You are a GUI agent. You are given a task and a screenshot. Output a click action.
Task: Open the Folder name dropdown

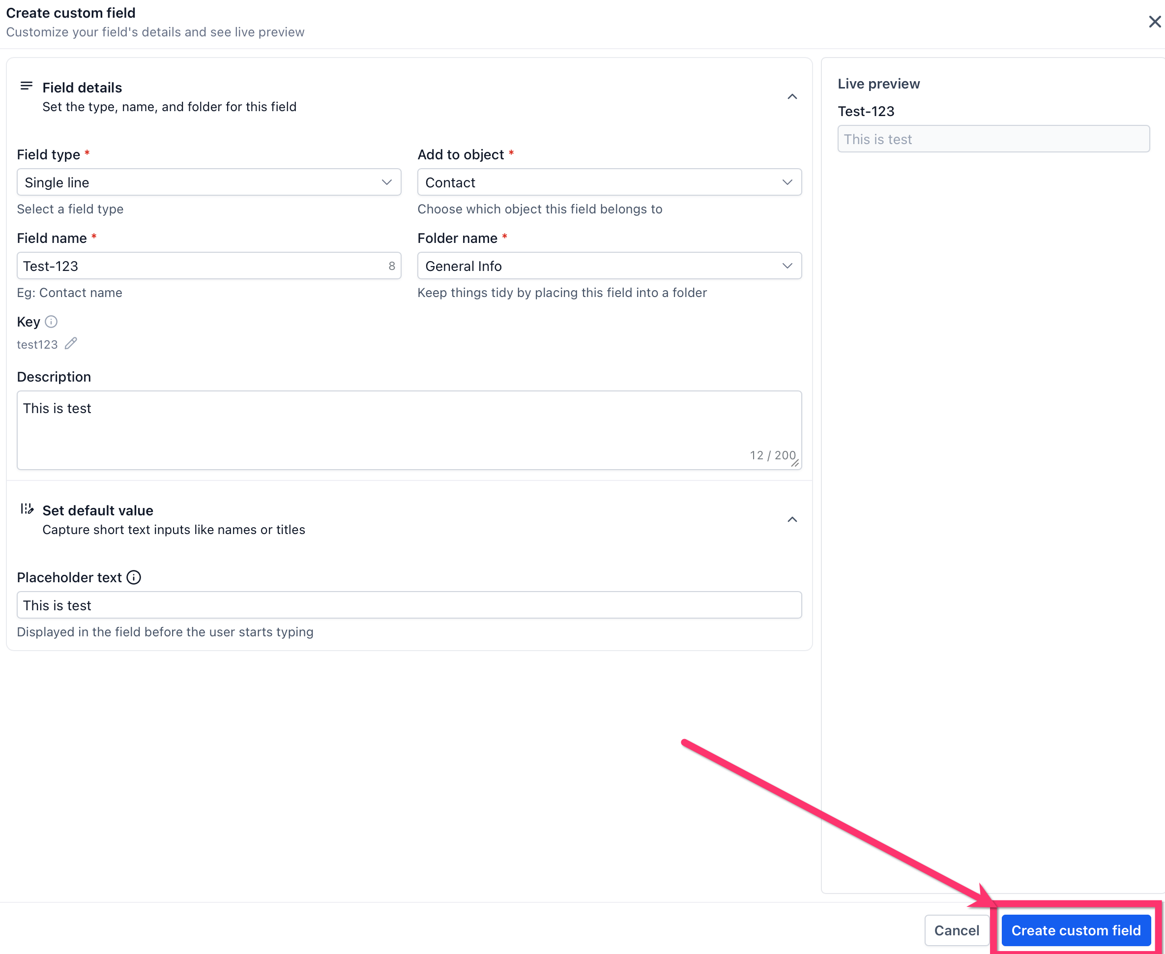609,266
